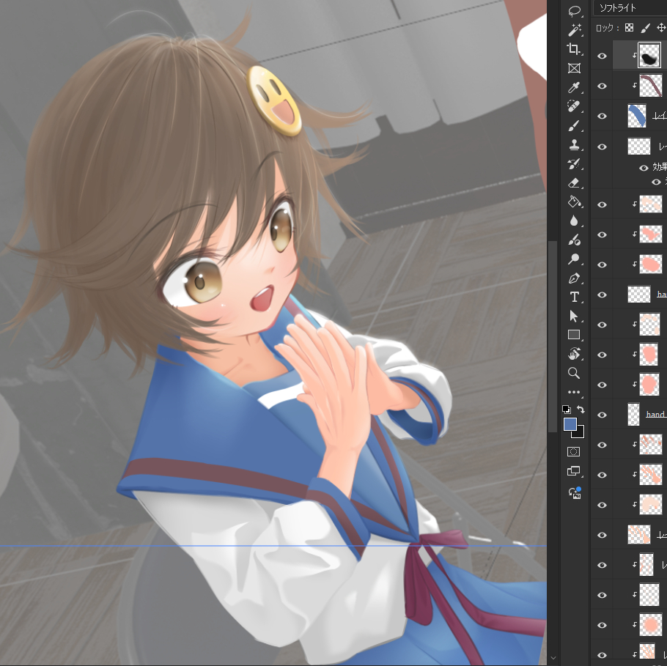Viewport: 667px width, 666px height.
Task: Hide the layer effects (効果) entry
Action: point(644,167)
